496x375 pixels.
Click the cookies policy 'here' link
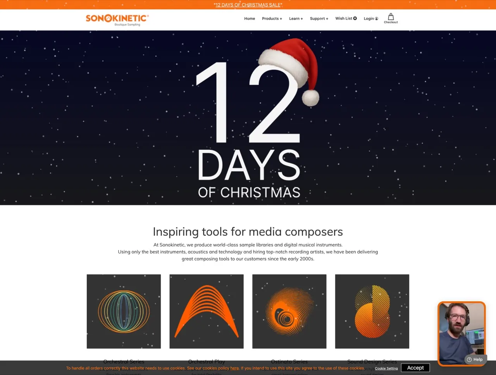click(x=234, y=368)
